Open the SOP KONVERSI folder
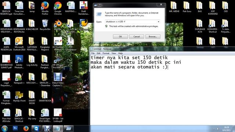Image resolution: width=235 pixels, height=132 pixels. point(213,8)
